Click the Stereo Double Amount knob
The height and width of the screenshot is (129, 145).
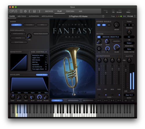click(117, 25)
